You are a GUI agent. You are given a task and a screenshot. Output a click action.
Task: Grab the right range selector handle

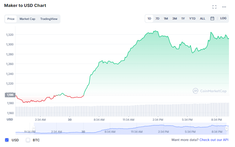tap(227, 128)
